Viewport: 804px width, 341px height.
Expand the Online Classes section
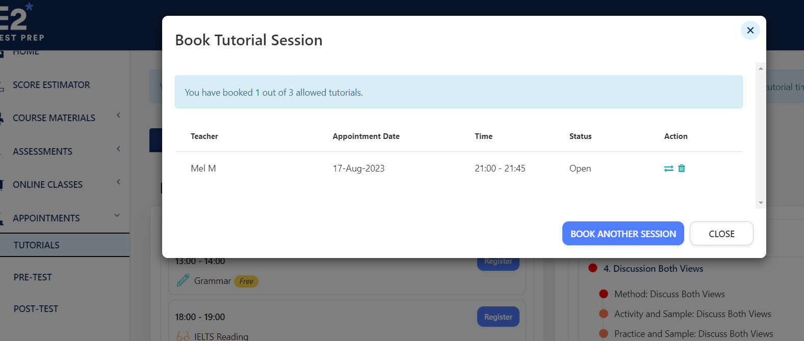point(118,182)
